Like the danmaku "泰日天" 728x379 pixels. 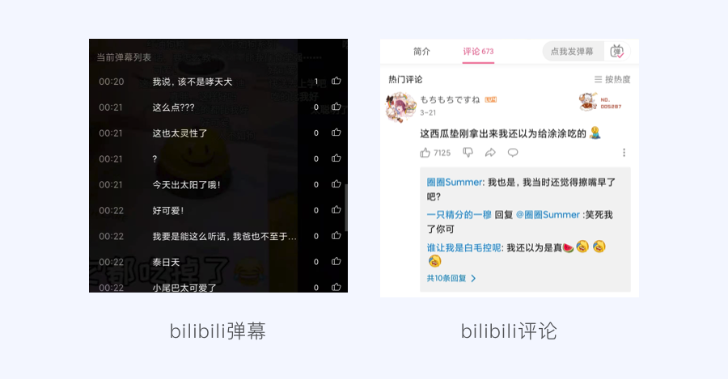click(x=336, y=261)
